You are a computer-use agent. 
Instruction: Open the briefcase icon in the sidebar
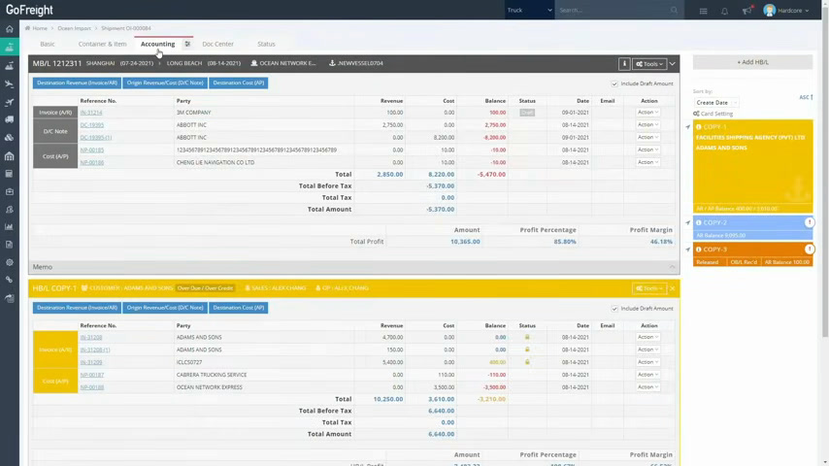pos(10,191)
